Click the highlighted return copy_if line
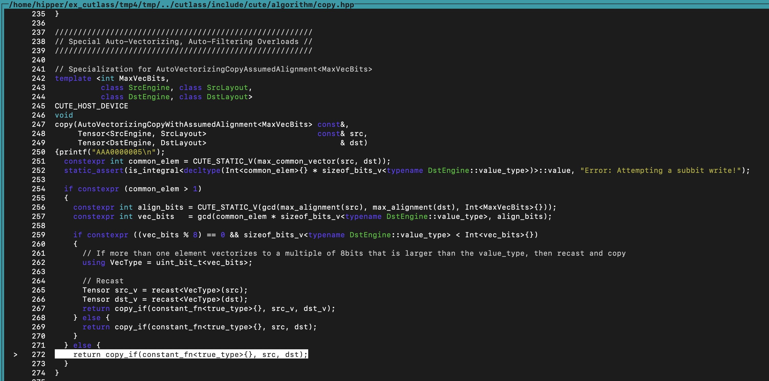The image size is (769, 381). pos(190,354)
